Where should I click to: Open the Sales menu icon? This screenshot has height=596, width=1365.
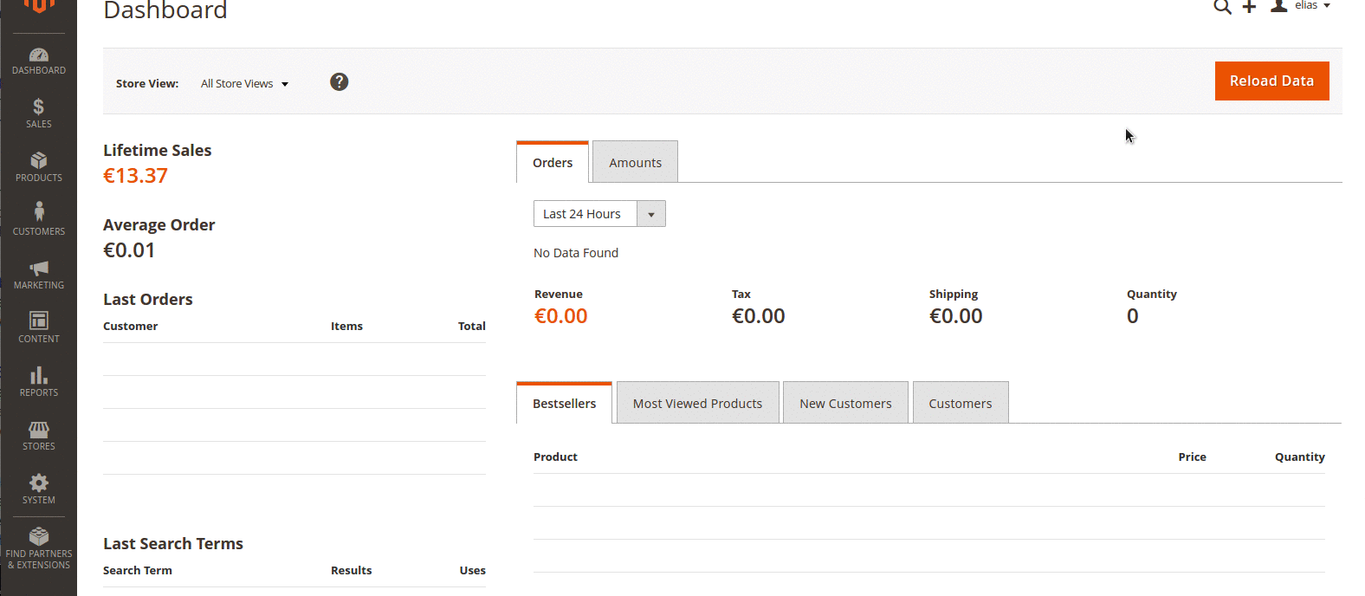(x=39, y=107)
